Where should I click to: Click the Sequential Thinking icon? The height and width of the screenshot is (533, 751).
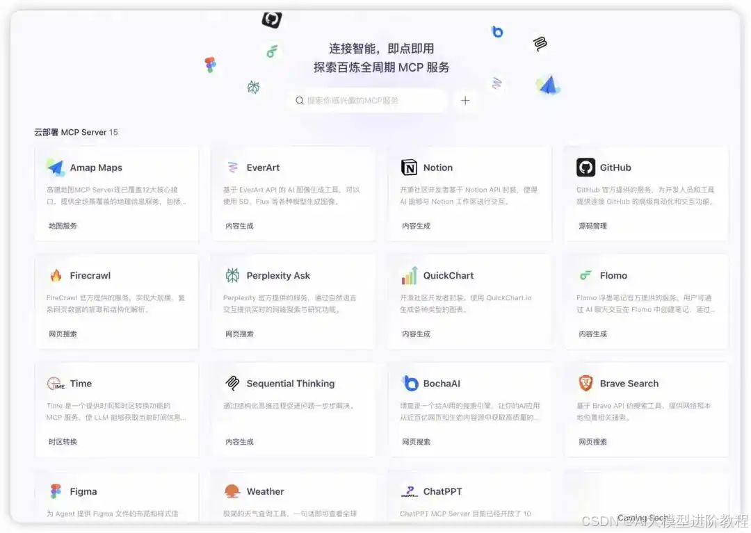coord(233,383)
